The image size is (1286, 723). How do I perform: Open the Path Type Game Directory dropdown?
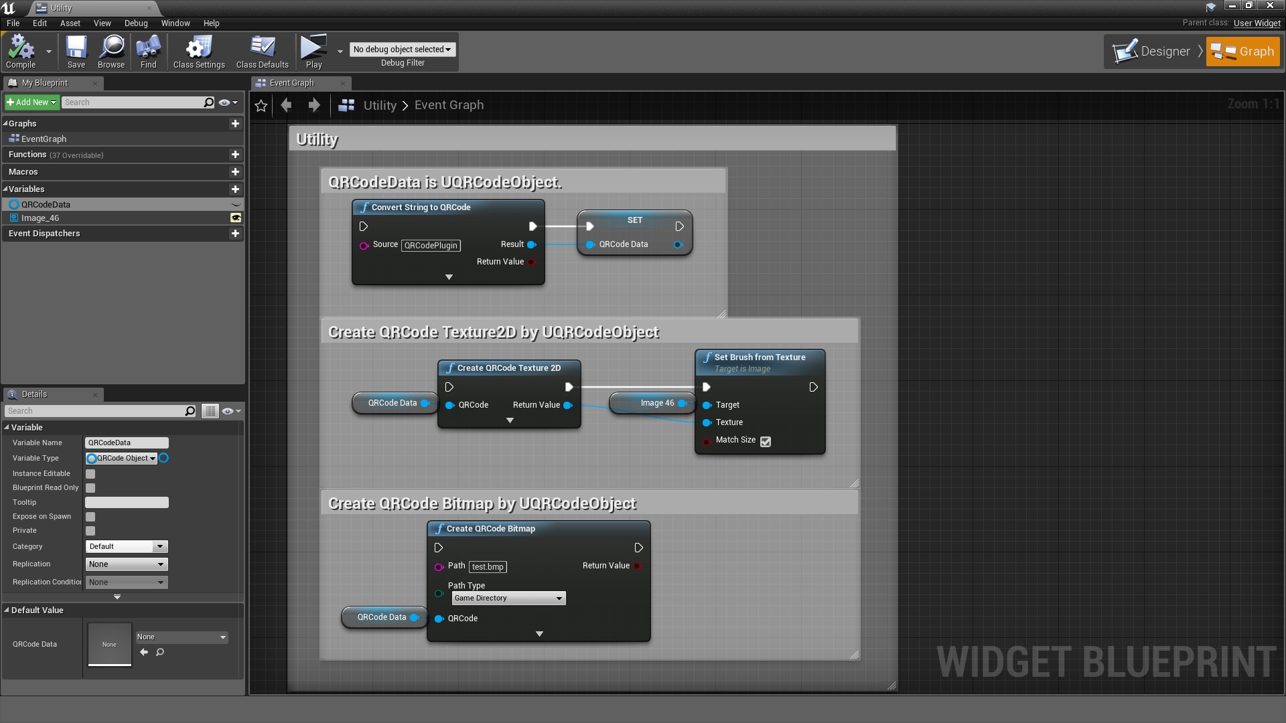(x=508, y=598)
